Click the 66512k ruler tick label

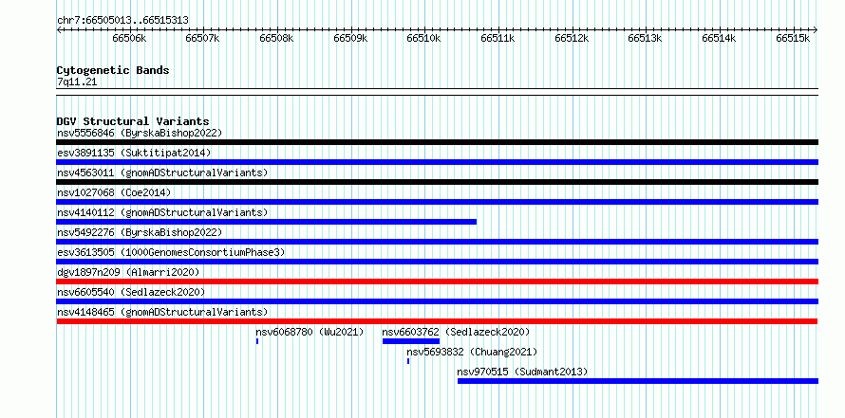tap(572, 38)
